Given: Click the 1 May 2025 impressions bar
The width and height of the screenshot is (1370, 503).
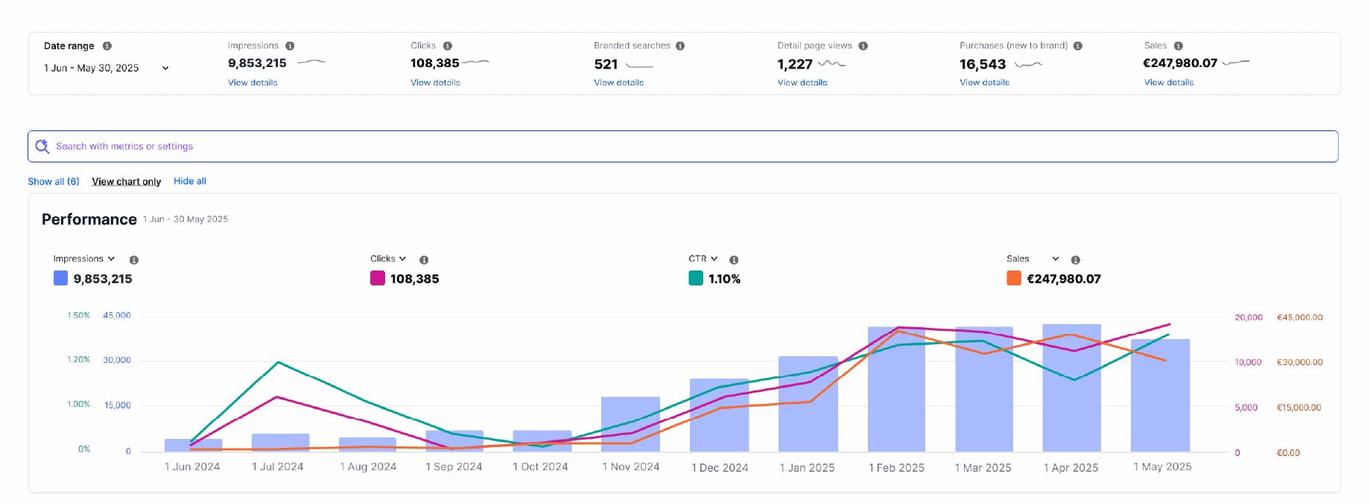Looking at the screenshot, I should (1160, 395).
